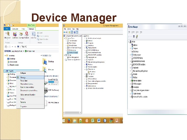Open the Help menu in Computer Management
The image size is (187, 140).
click(77, 29)
